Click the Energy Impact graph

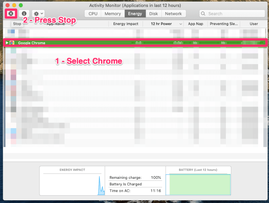point(72,185)
